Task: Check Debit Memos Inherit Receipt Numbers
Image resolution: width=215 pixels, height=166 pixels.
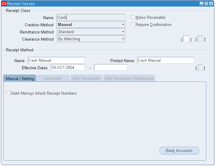Action: (x=8, y=93)
